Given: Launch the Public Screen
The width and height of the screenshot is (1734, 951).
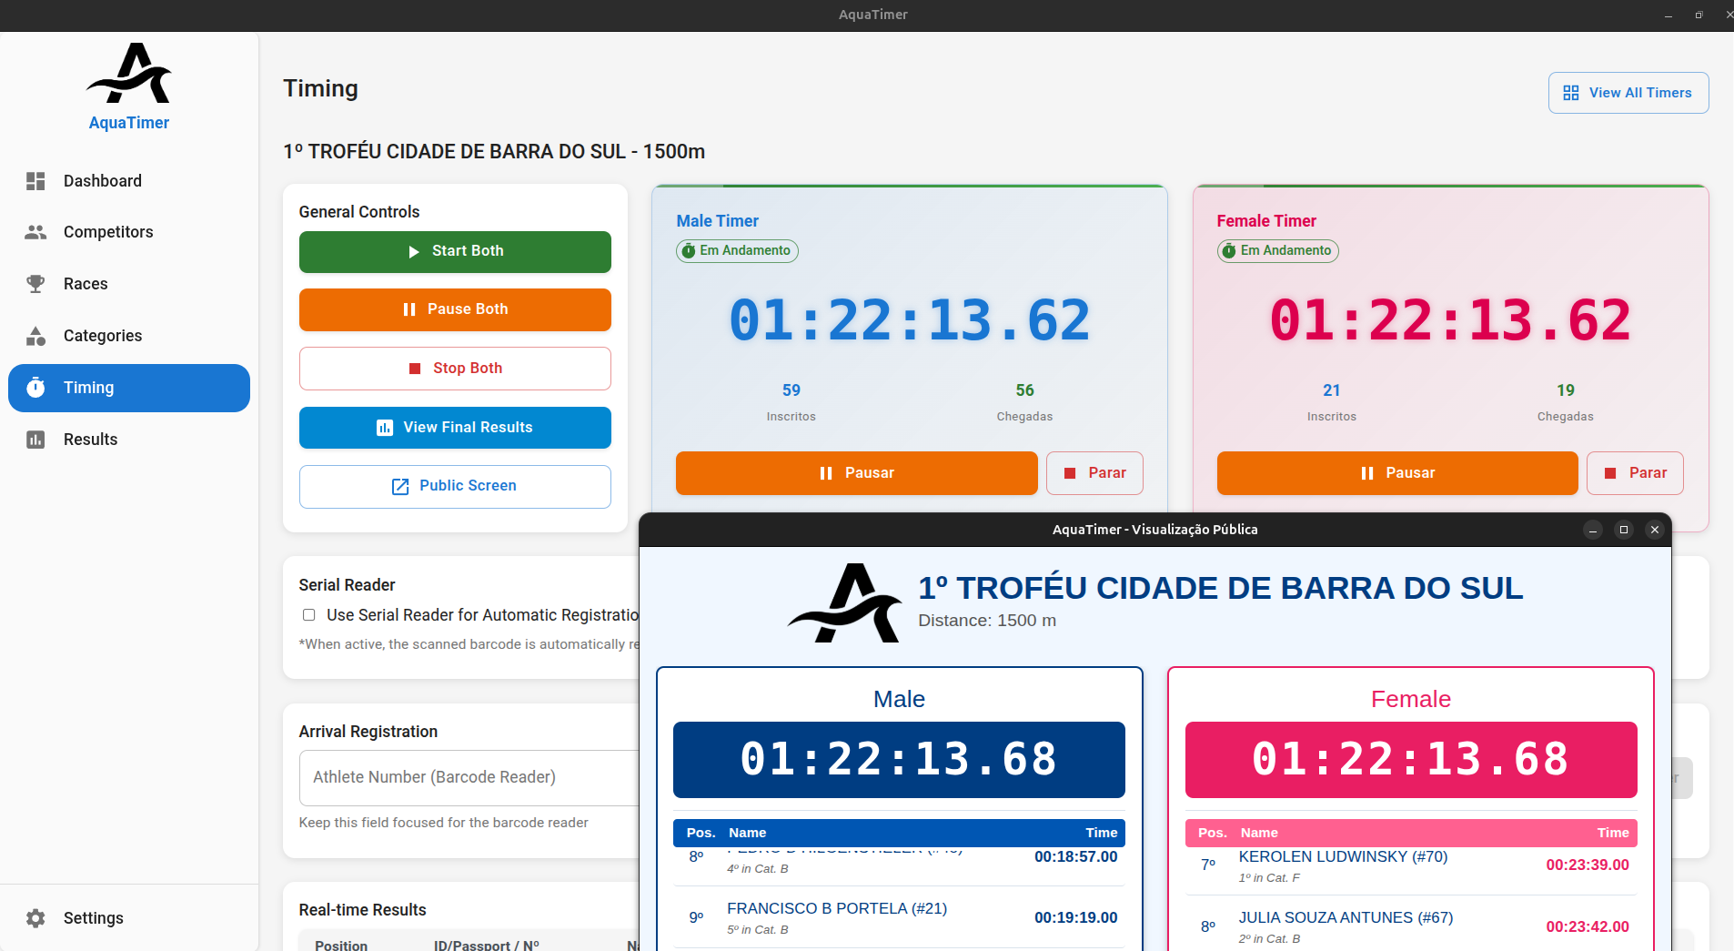Looking at the screenshot, I should tap(455, 486).
